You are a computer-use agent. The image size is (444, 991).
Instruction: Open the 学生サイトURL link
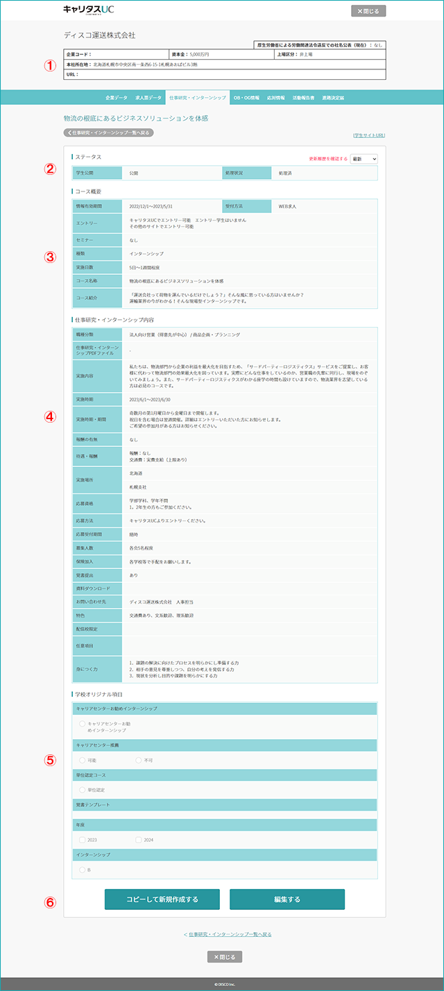(x=369, y=135)
